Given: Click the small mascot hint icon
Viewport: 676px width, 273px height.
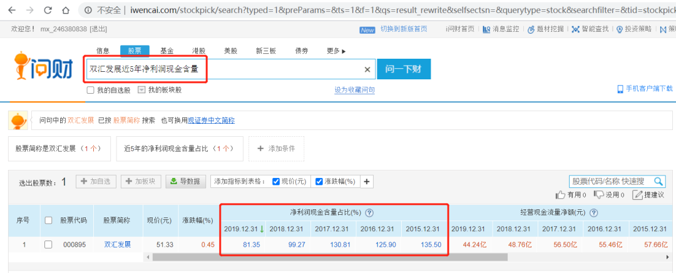Looking at the screenshot, I should coord(18,121).
